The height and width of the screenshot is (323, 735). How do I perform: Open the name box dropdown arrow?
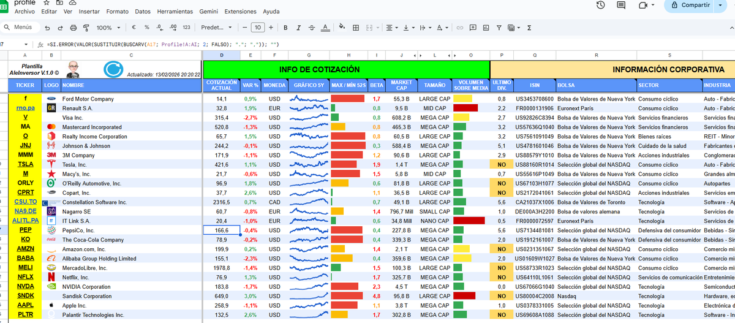[x=26, y=45]
